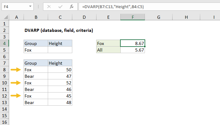Select database header Height in row 7
The height and width of the screenshot is (125, 220).
click(60, 63)
